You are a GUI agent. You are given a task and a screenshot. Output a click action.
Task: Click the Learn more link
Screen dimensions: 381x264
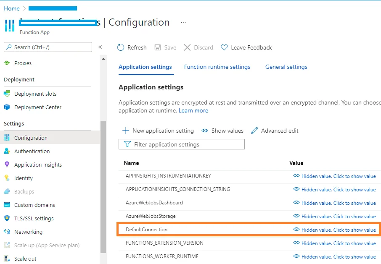click(x=193, y=110)
